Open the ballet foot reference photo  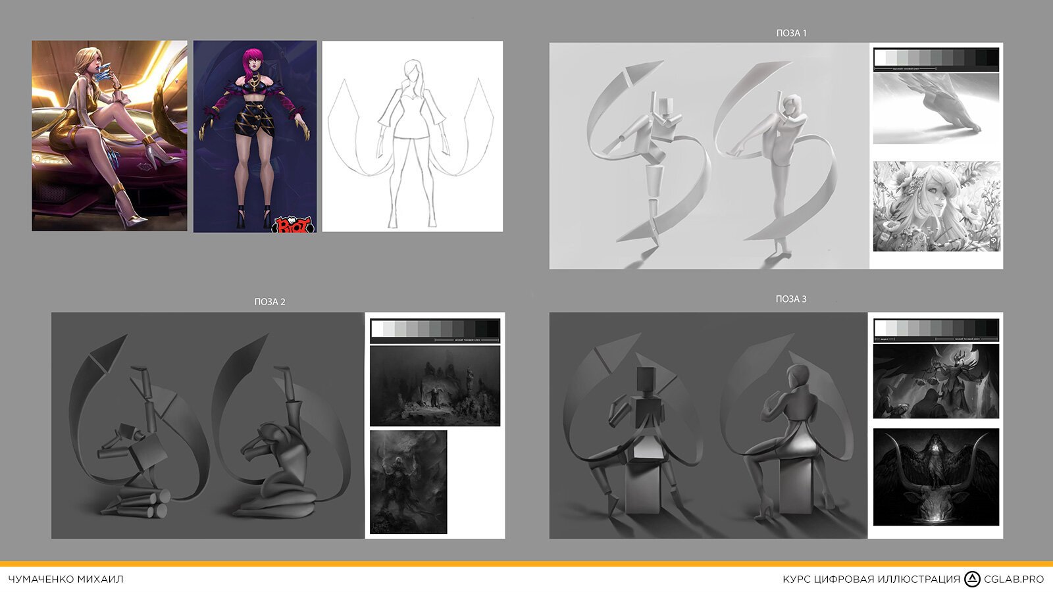click(936, 109)
